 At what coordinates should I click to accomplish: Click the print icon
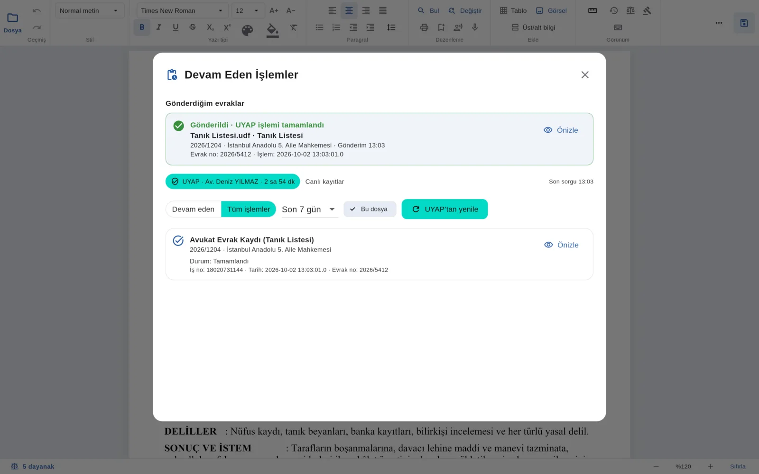click(x=424, y=27)
